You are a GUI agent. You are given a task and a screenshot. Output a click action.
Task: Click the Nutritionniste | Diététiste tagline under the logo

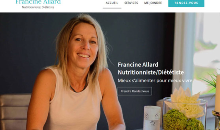(38, 7)
